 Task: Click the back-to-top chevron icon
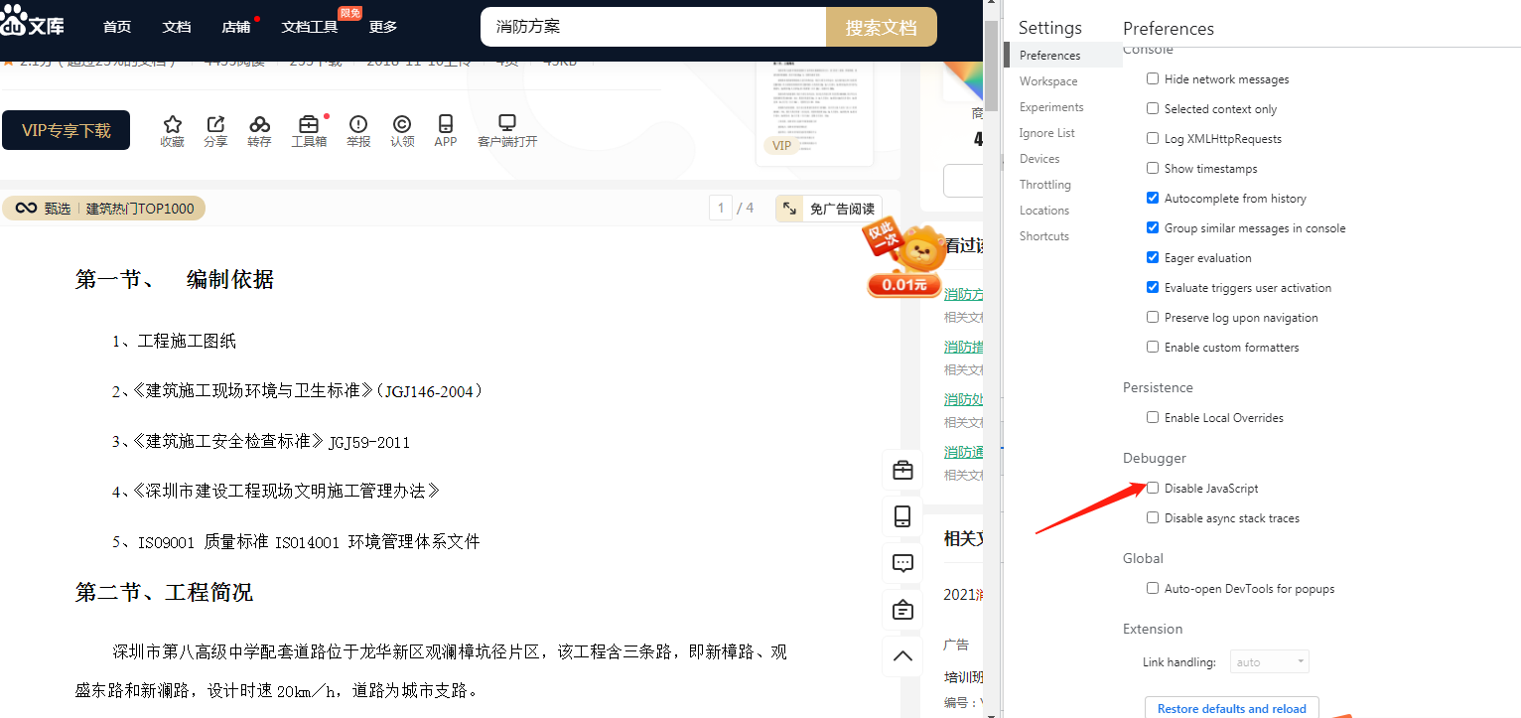[x=902, y=655]
